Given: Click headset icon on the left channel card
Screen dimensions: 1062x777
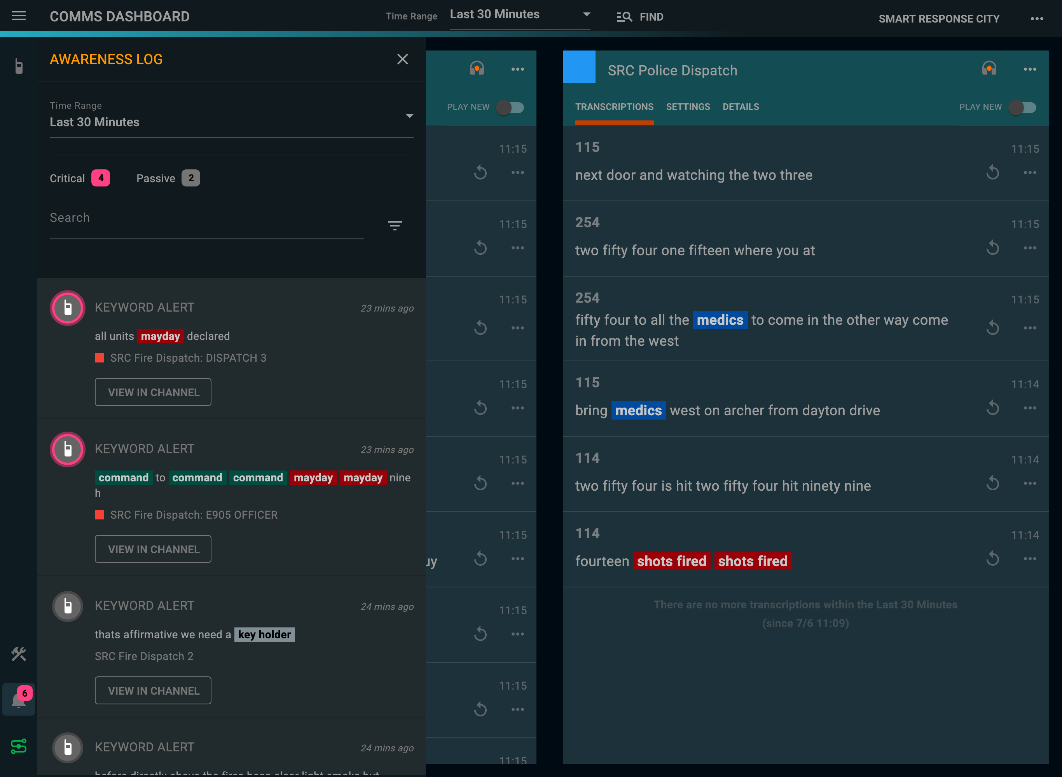Looking at the screenshot, I should click(x=477, y=69).
